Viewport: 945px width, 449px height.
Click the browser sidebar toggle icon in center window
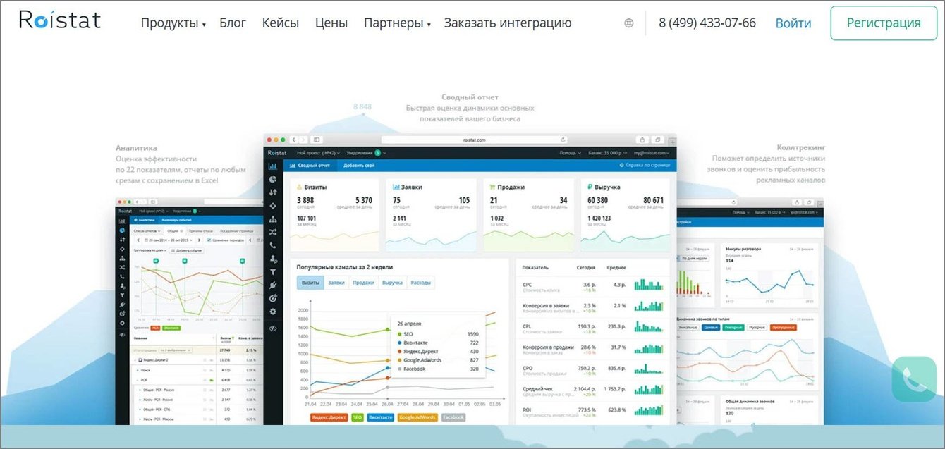pos(317,140)
